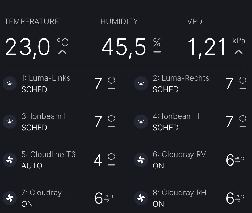Select the Cloudray RH fan icon
This screenshot has height=213, width=252.
point(141,198)
